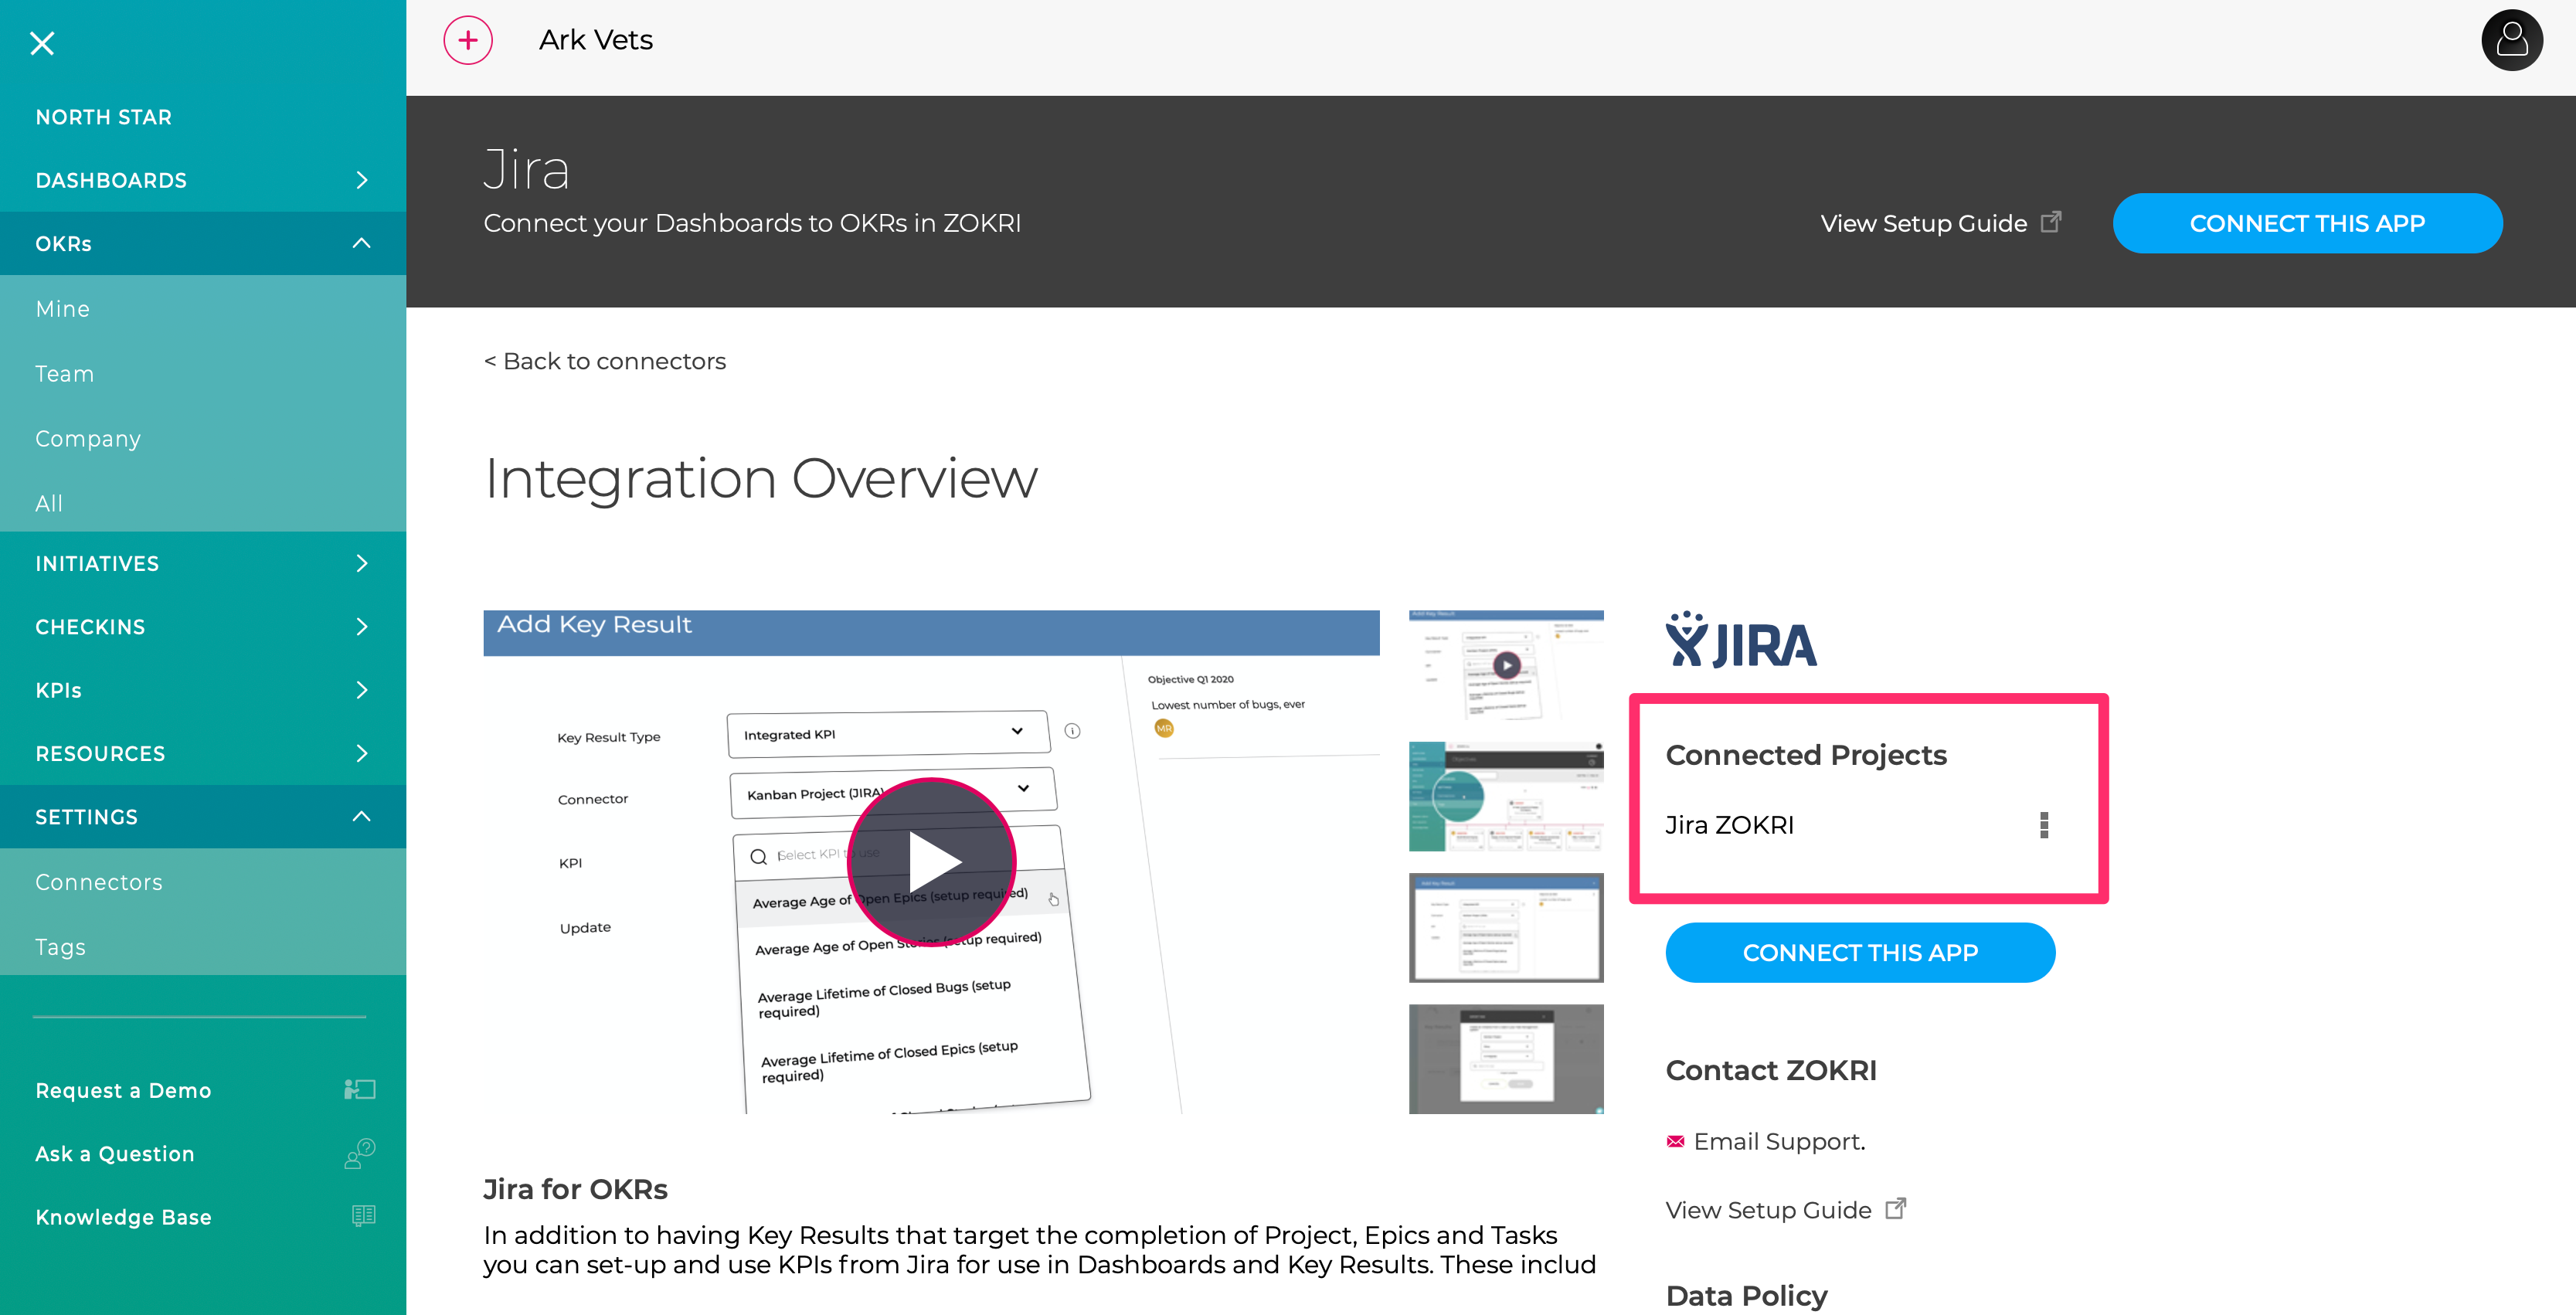Click the pink plus icon next to Ark Vets

(x=467, y=40)
